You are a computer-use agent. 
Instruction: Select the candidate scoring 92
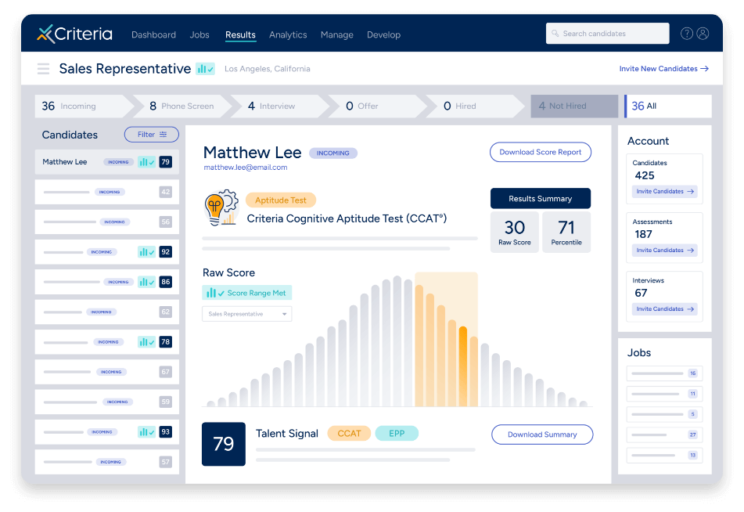106,251
